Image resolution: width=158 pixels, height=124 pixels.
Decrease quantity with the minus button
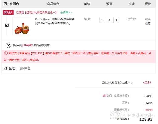pyautogui.click(x=102, y=20)
